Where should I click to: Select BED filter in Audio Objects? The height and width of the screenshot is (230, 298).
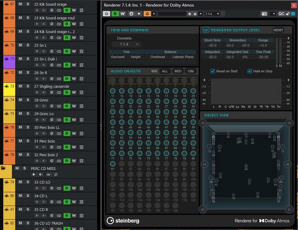coord(178,71)
